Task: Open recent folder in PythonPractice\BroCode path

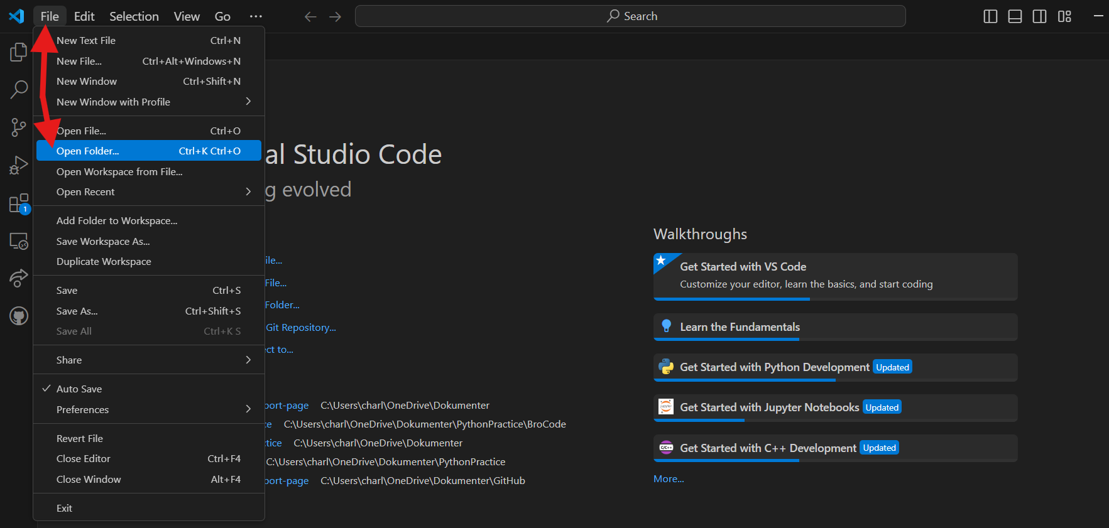Action: click(x=268, y=424)
